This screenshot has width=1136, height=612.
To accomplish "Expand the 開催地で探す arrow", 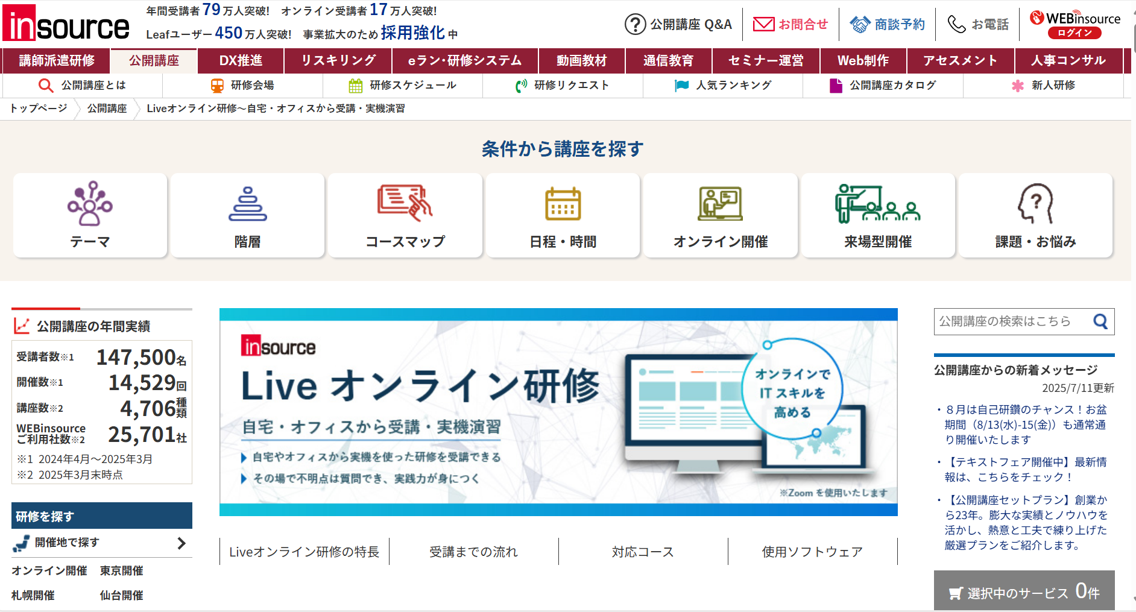I will coord(181,543).
